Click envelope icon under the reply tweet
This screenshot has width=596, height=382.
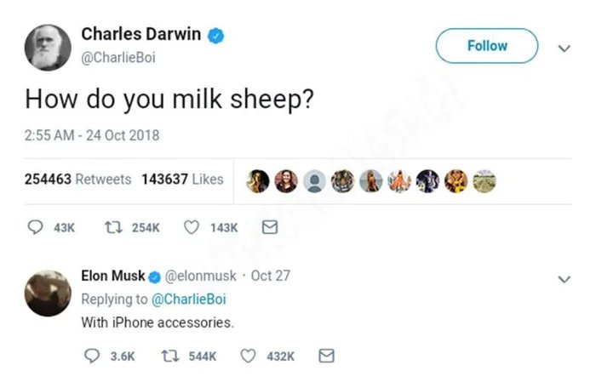pyautogui.click(x=326, y=356)
